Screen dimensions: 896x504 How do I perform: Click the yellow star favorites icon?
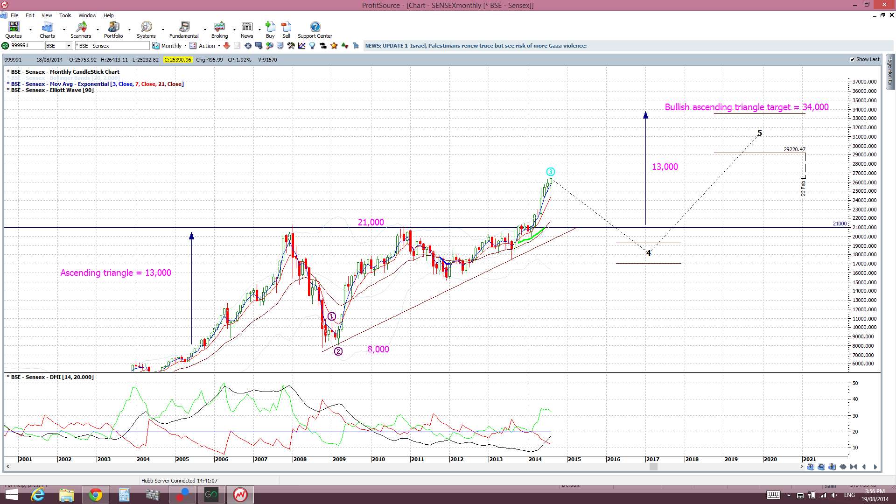334,46
